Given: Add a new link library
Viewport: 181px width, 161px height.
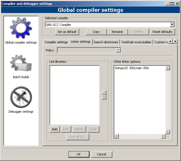Looking at the screenshot, I should click(x=55, y=129).
